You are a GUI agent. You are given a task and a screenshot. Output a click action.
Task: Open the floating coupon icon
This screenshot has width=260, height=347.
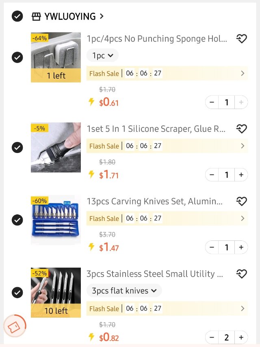(x=15, y=327)
